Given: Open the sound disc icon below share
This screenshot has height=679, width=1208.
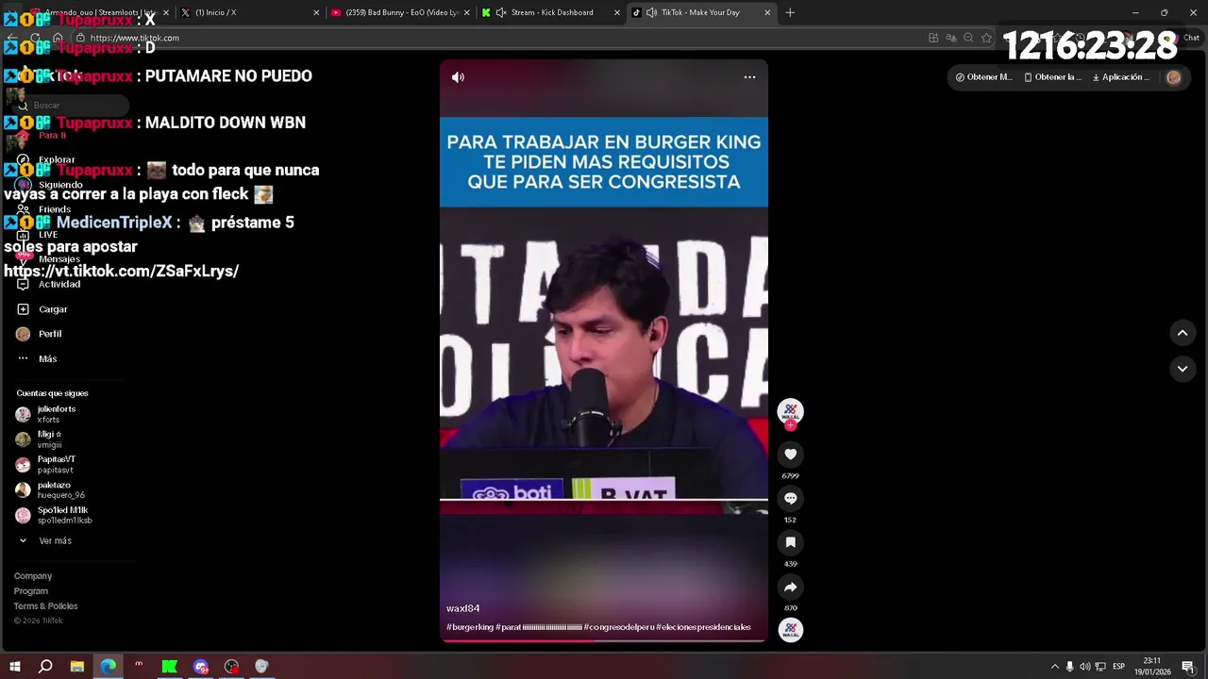Looking at the screenshot, I should [791, 630].
